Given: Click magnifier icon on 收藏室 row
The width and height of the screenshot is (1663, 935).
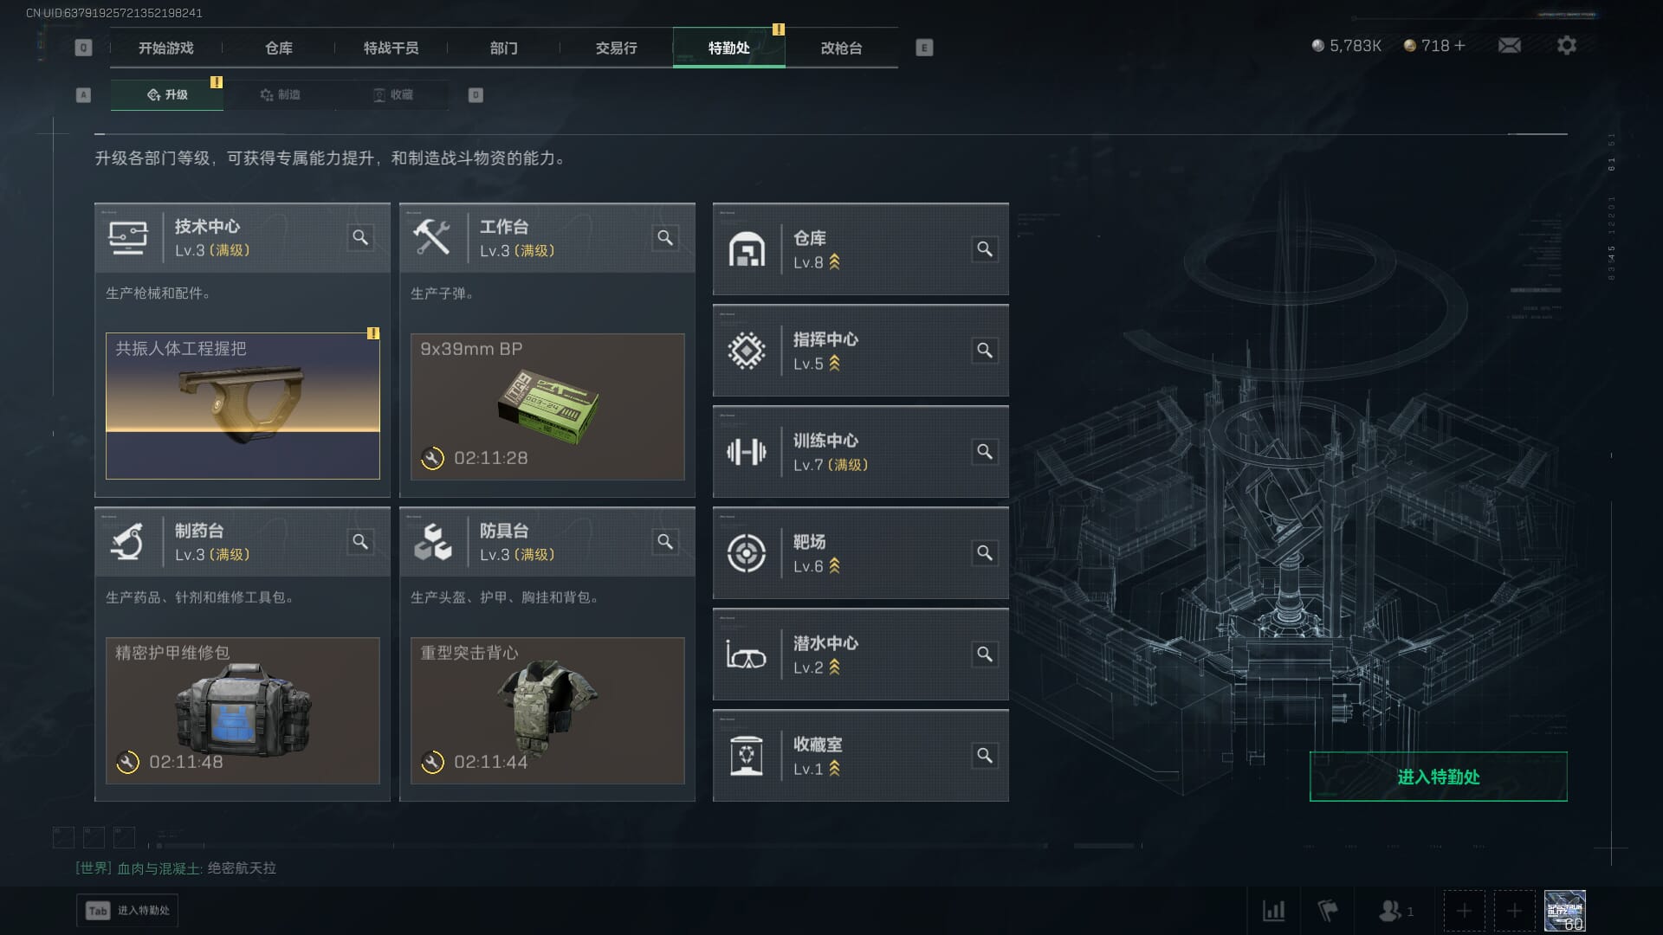Looking at the screenshot, I should [984, 756].
